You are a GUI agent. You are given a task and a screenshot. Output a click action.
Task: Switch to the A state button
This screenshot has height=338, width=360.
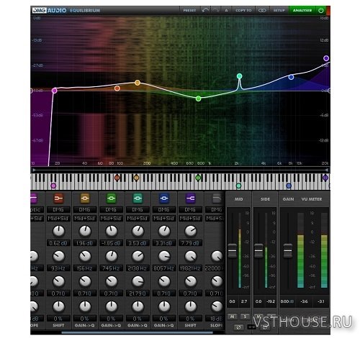click(226, 10)
